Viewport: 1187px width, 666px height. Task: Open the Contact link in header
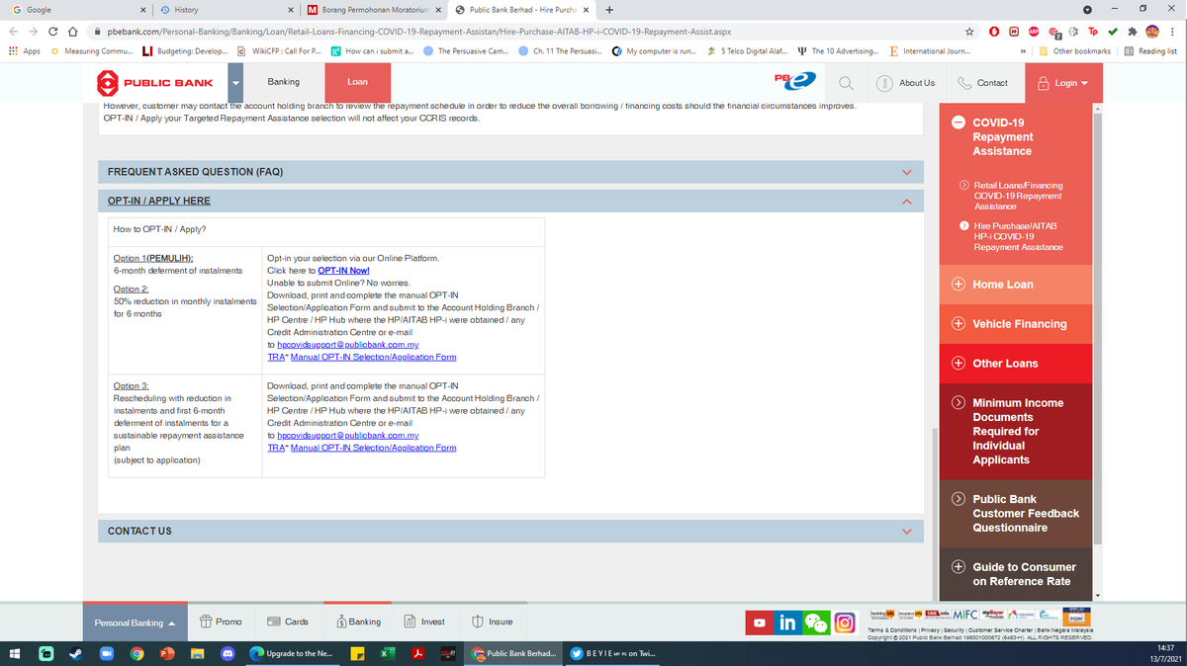[983, 83]
